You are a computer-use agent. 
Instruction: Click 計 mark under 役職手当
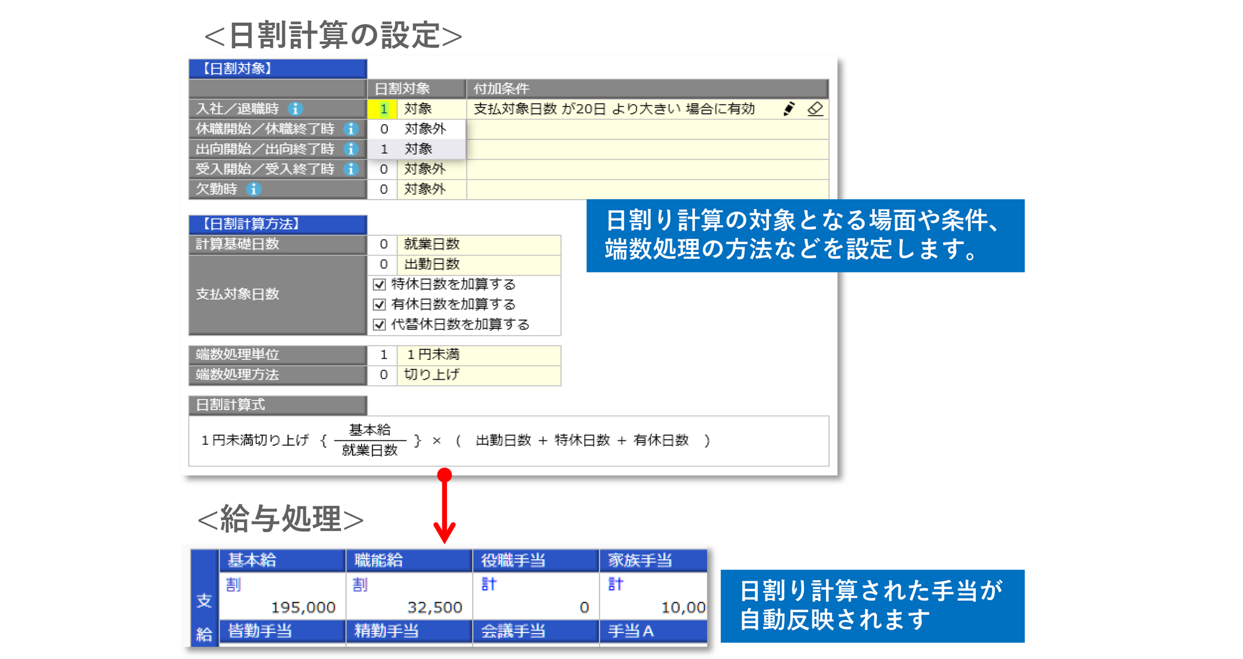(x=489, y=585)
